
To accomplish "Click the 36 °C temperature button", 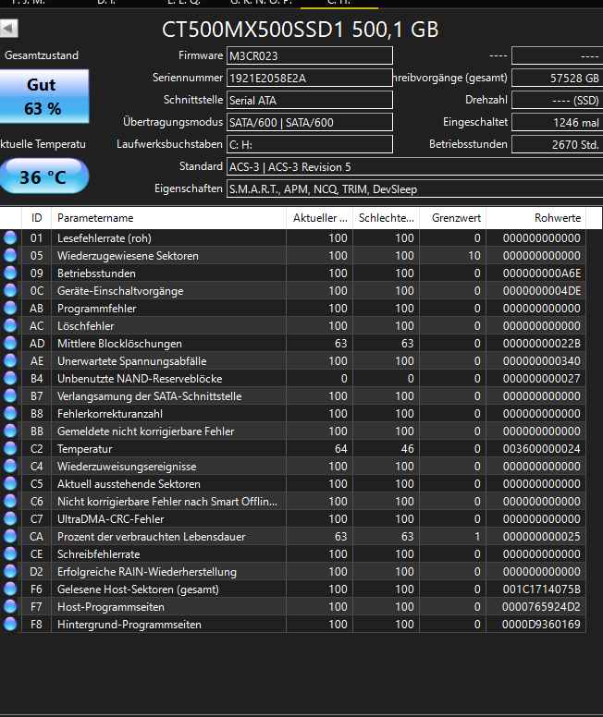I will (43, 176).
